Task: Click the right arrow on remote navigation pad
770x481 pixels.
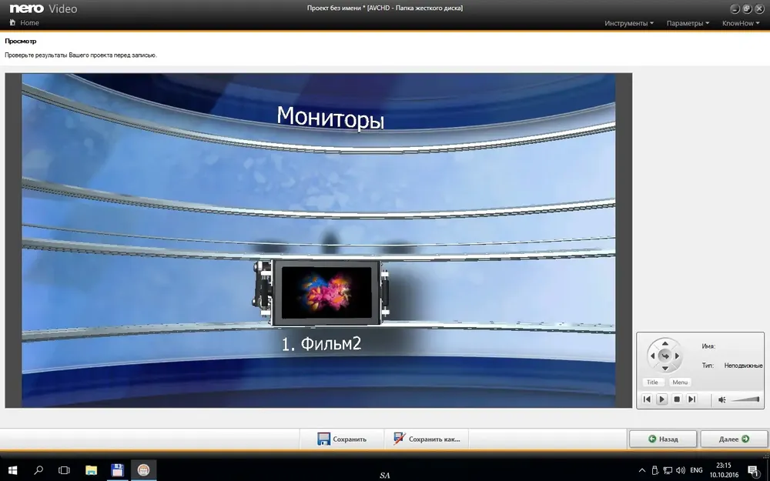Action: point(677,356)
